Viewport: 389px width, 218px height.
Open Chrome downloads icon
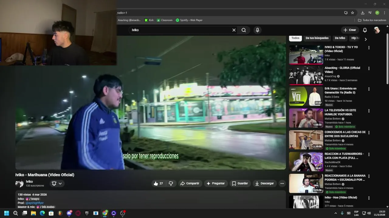click(x=363, y=13)
